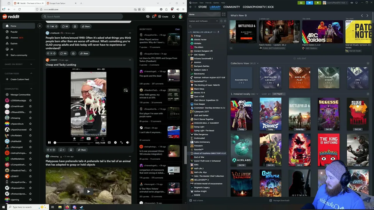Favorite r/Amazing with its star
The width and height of the screenshot is (374, 210).
pyautogui.click(x=30, y=118)
